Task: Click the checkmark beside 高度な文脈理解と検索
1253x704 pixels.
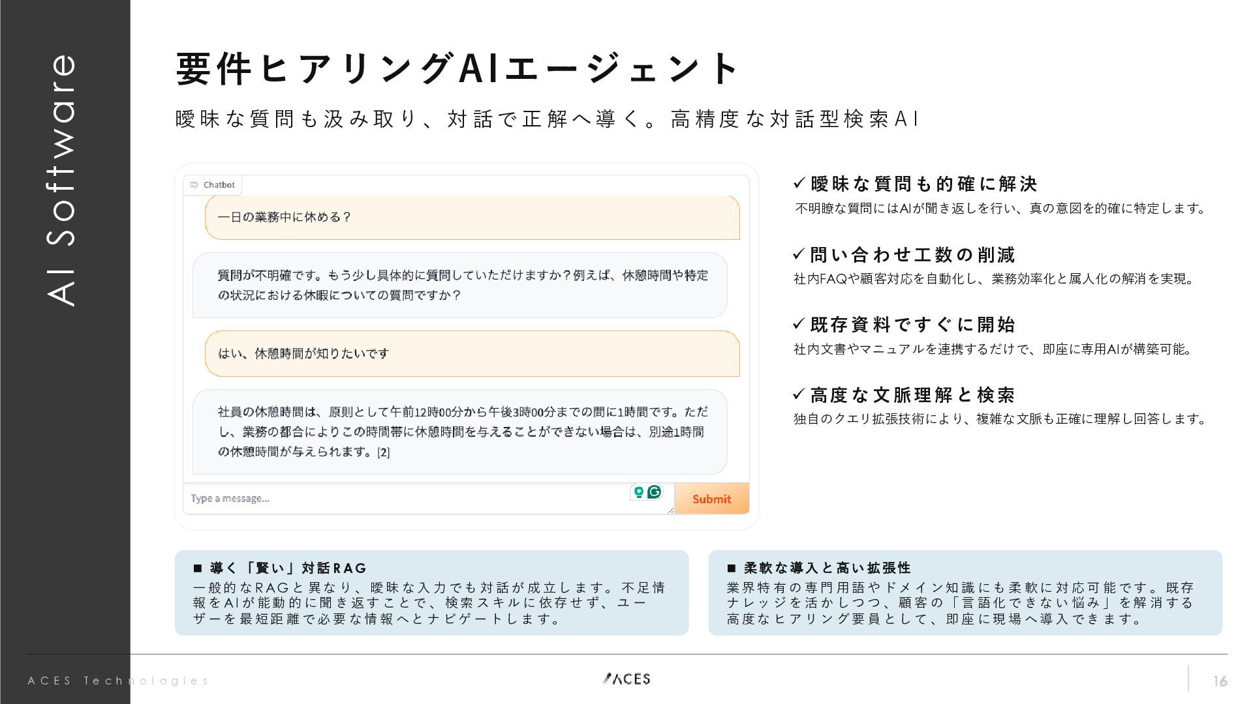Action: pyautogui.click(x=799, y=394)
